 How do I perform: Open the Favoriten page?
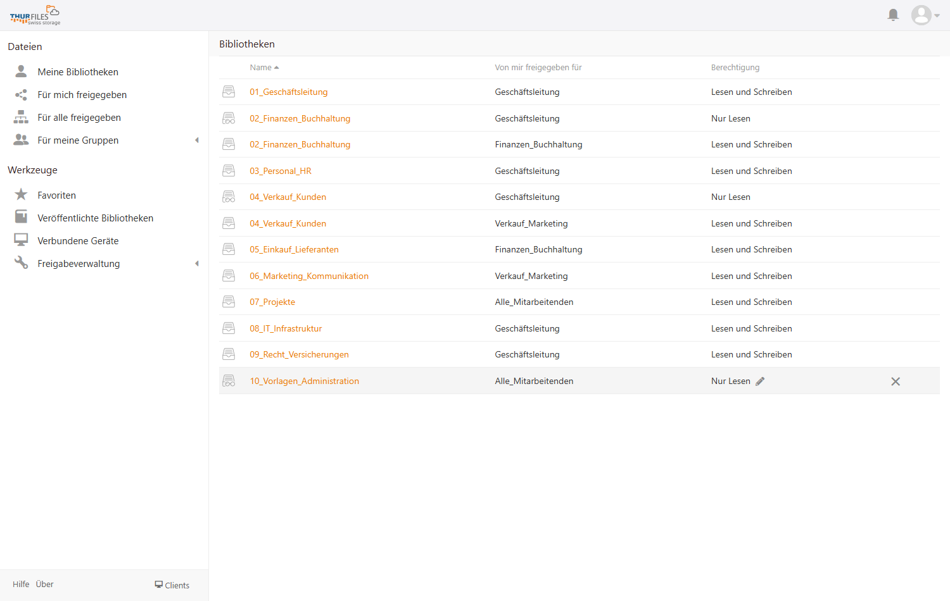coord(56,195)
